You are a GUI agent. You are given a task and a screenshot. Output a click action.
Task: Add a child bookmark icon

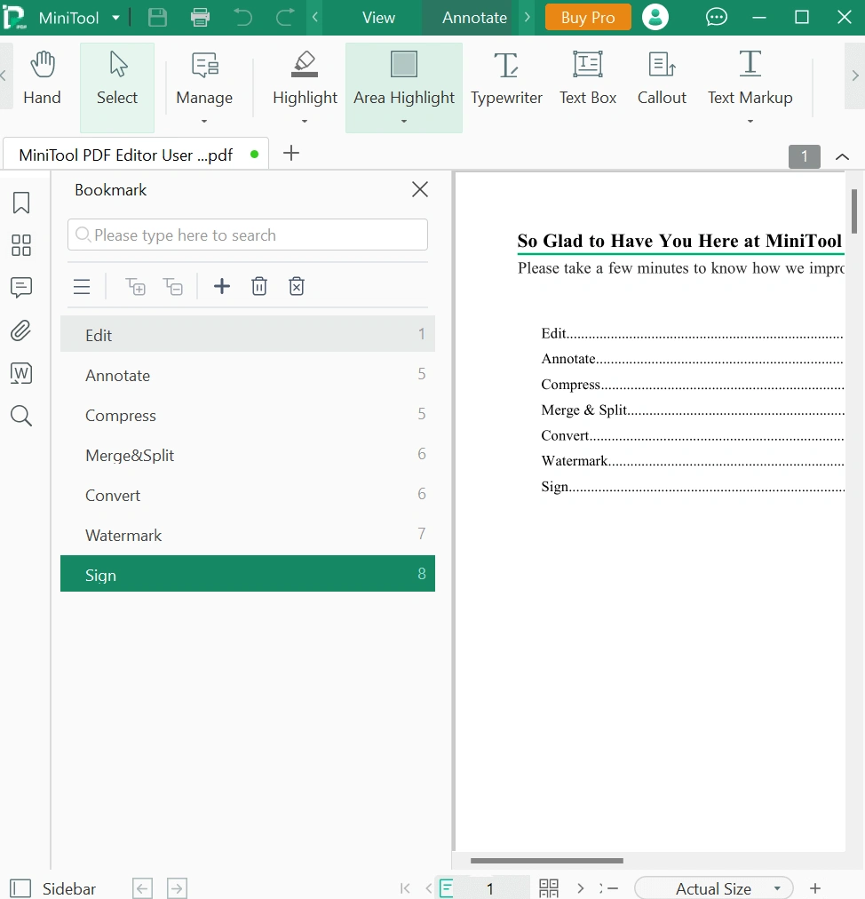coord(135,286)
